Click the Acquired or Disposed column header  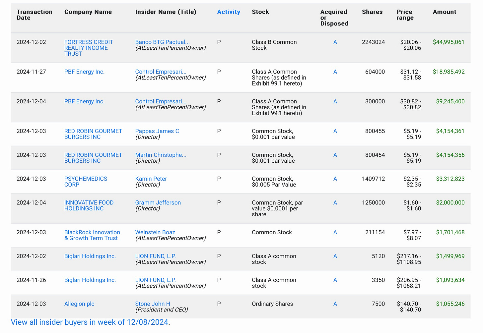coord(334,18)
